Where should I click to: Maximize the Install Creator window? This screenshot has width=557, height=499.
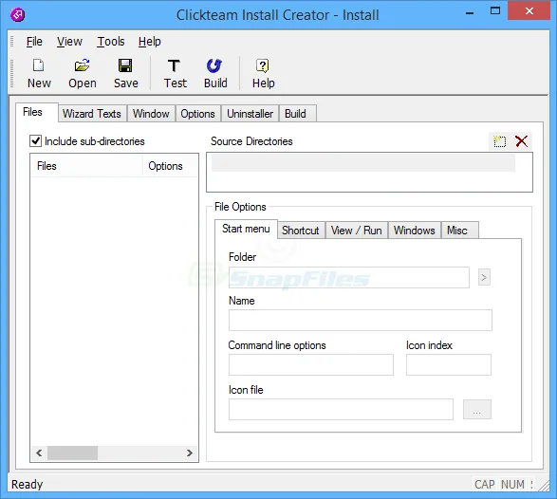click(x=495, y=11)
